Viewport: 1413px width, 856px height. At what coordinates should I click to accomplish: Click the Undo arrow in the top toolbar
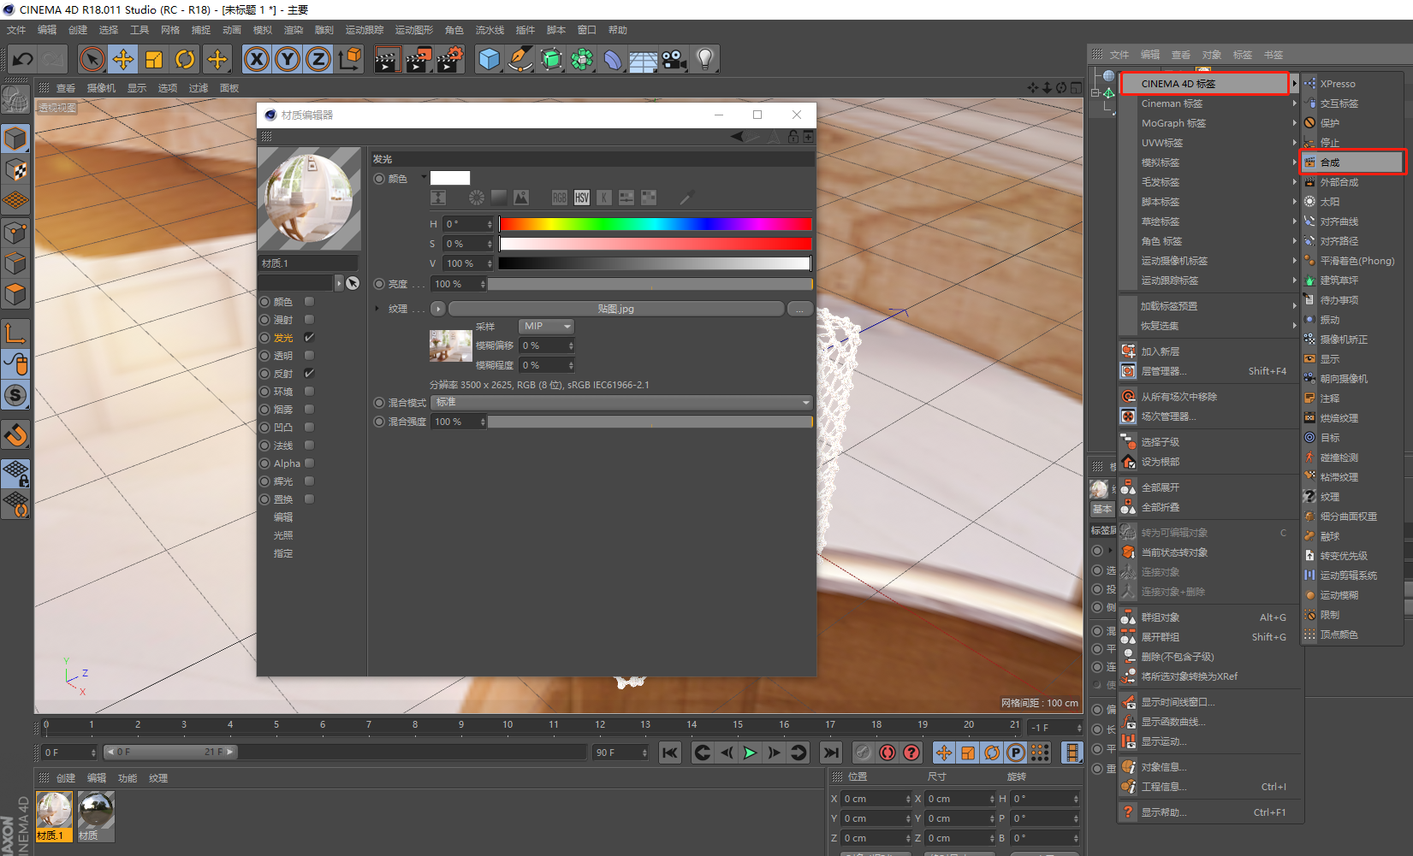(23, 59)
